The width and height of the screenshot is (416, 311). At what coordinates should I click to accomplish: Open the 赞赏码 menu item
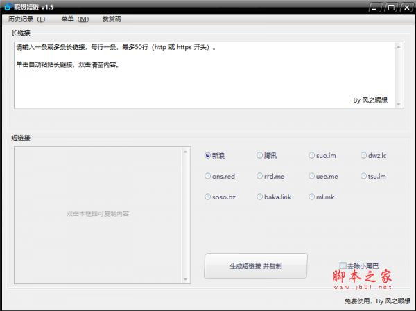pos(112,19)
